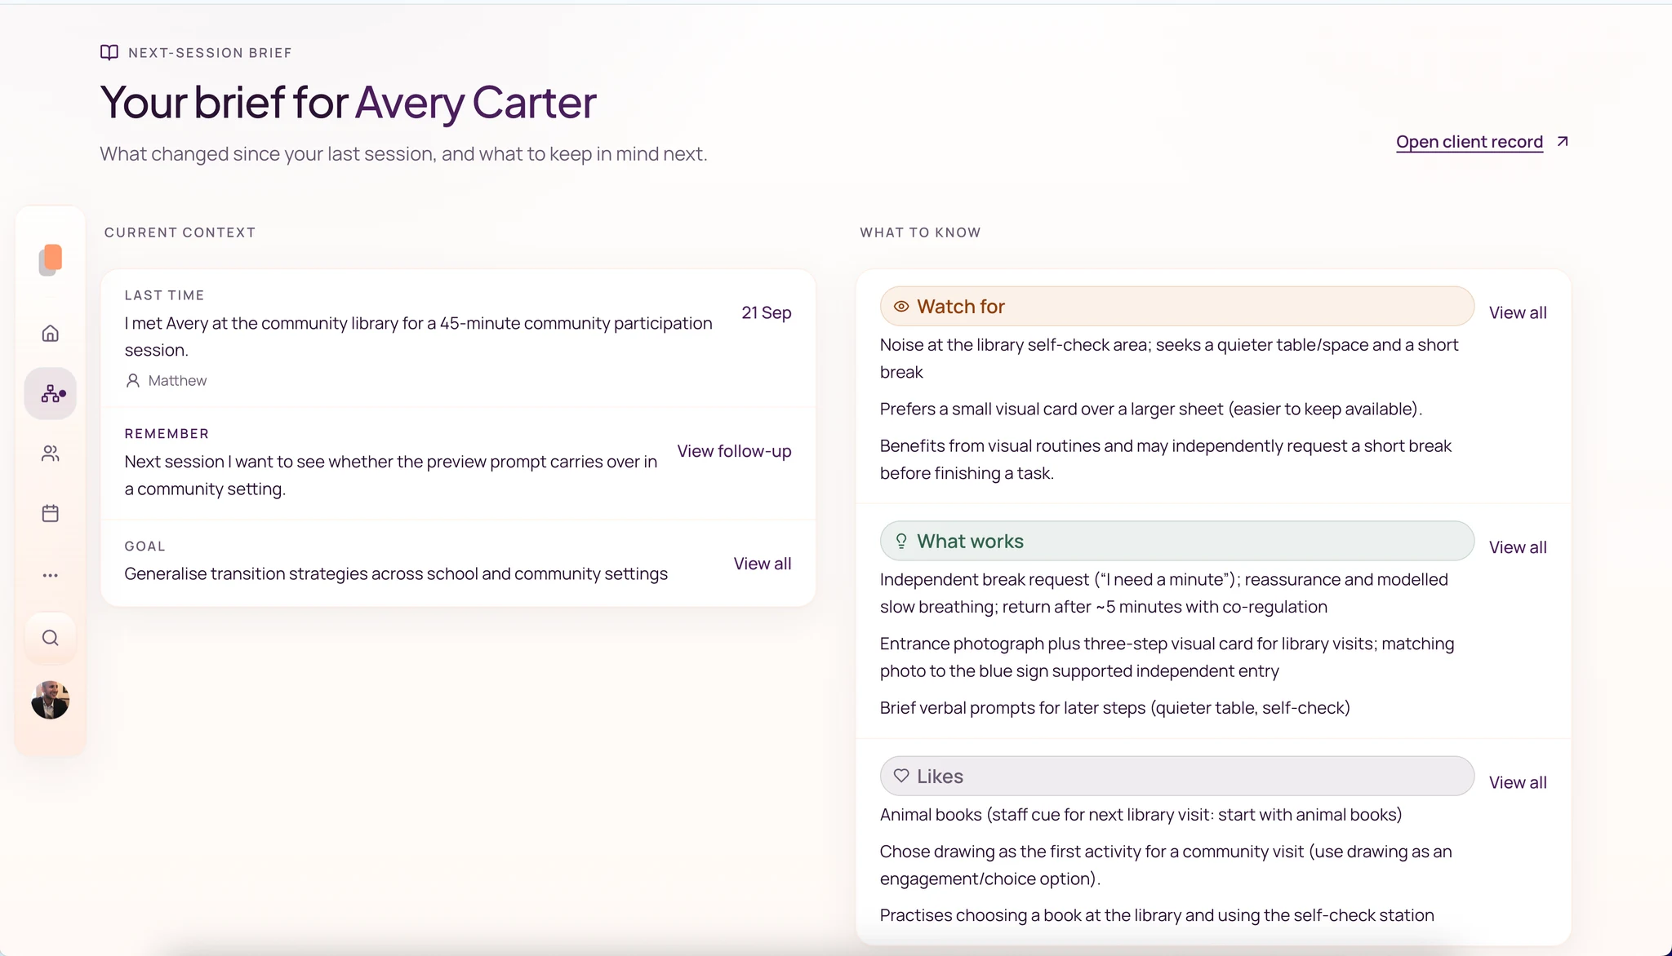
Task: Click the person icon beside Matthew
Action: point(133,381)
